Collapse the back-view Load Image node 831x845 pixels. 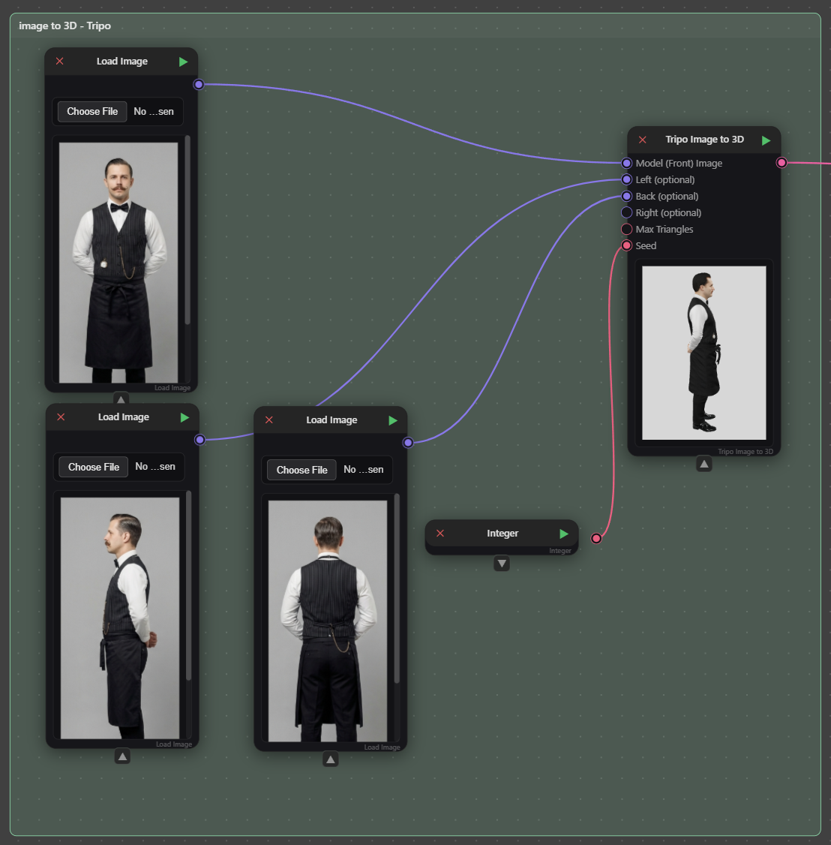331,760
